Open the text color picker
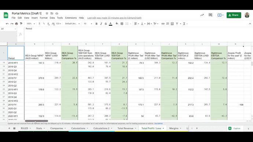 click(x=110, y=24)
